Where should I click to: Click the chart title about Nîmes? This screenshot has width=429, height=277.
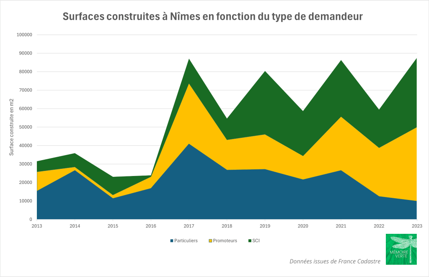[x=212, y=16]
